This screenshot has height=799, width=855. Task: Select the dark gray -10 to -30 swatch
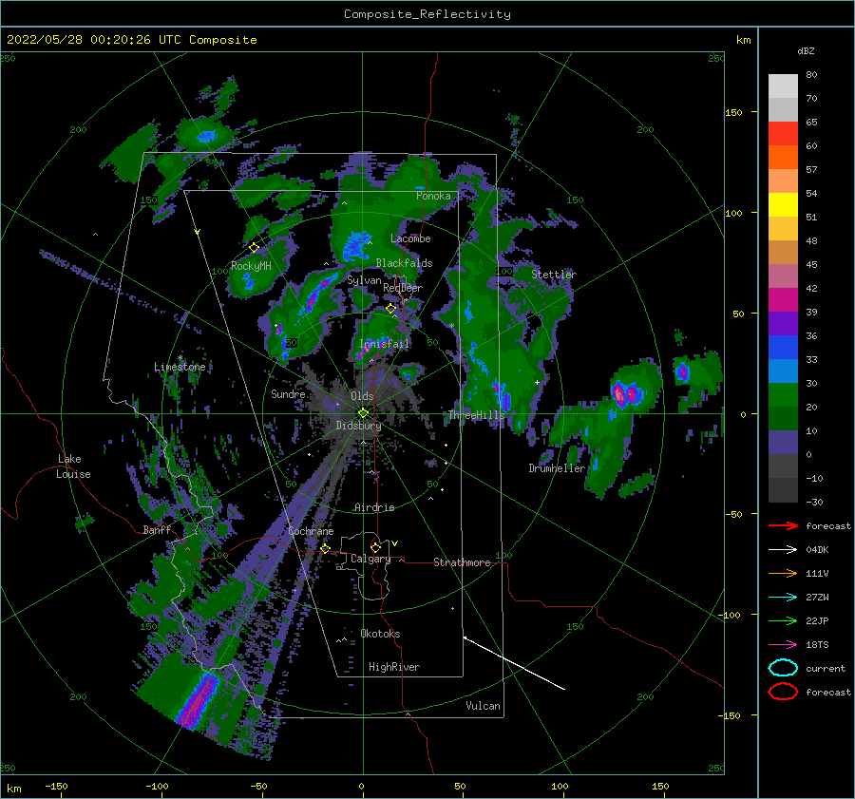(x=783, y=490)
